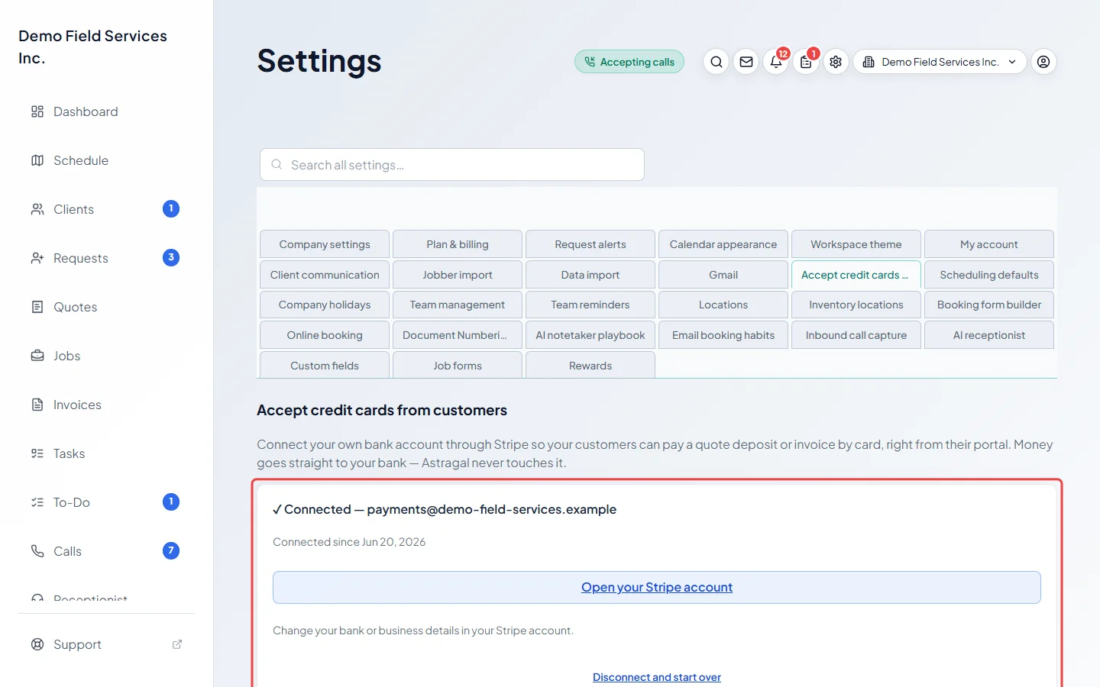1100x687 pixels.
Task: Click the Schedule map icon
Action: tap(37, 160)
